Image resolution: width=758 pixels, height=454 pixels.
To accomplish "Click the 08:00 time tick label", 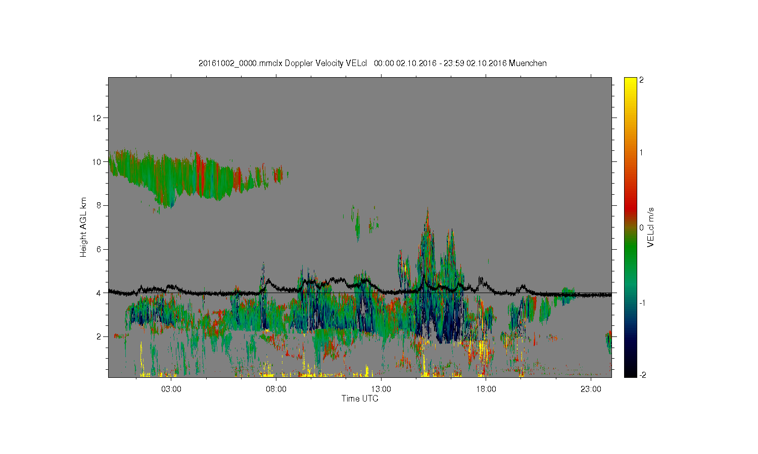I will (x=276, y=389).
